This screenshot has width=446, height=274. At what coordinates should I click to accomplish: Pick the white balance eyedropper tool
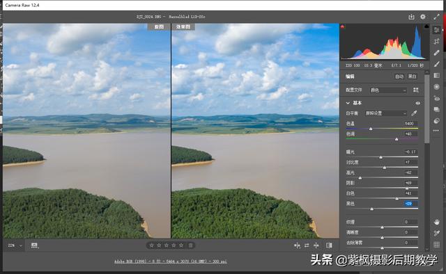pyautogui.click(x=414, y=113)
